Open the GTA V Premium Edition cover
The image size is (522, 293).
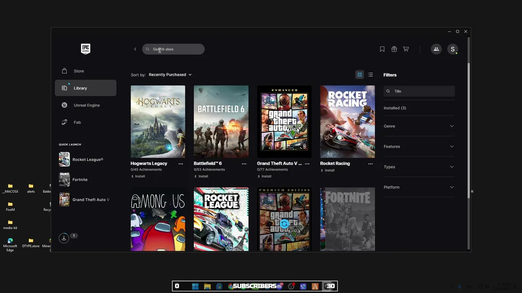(284, 219)
